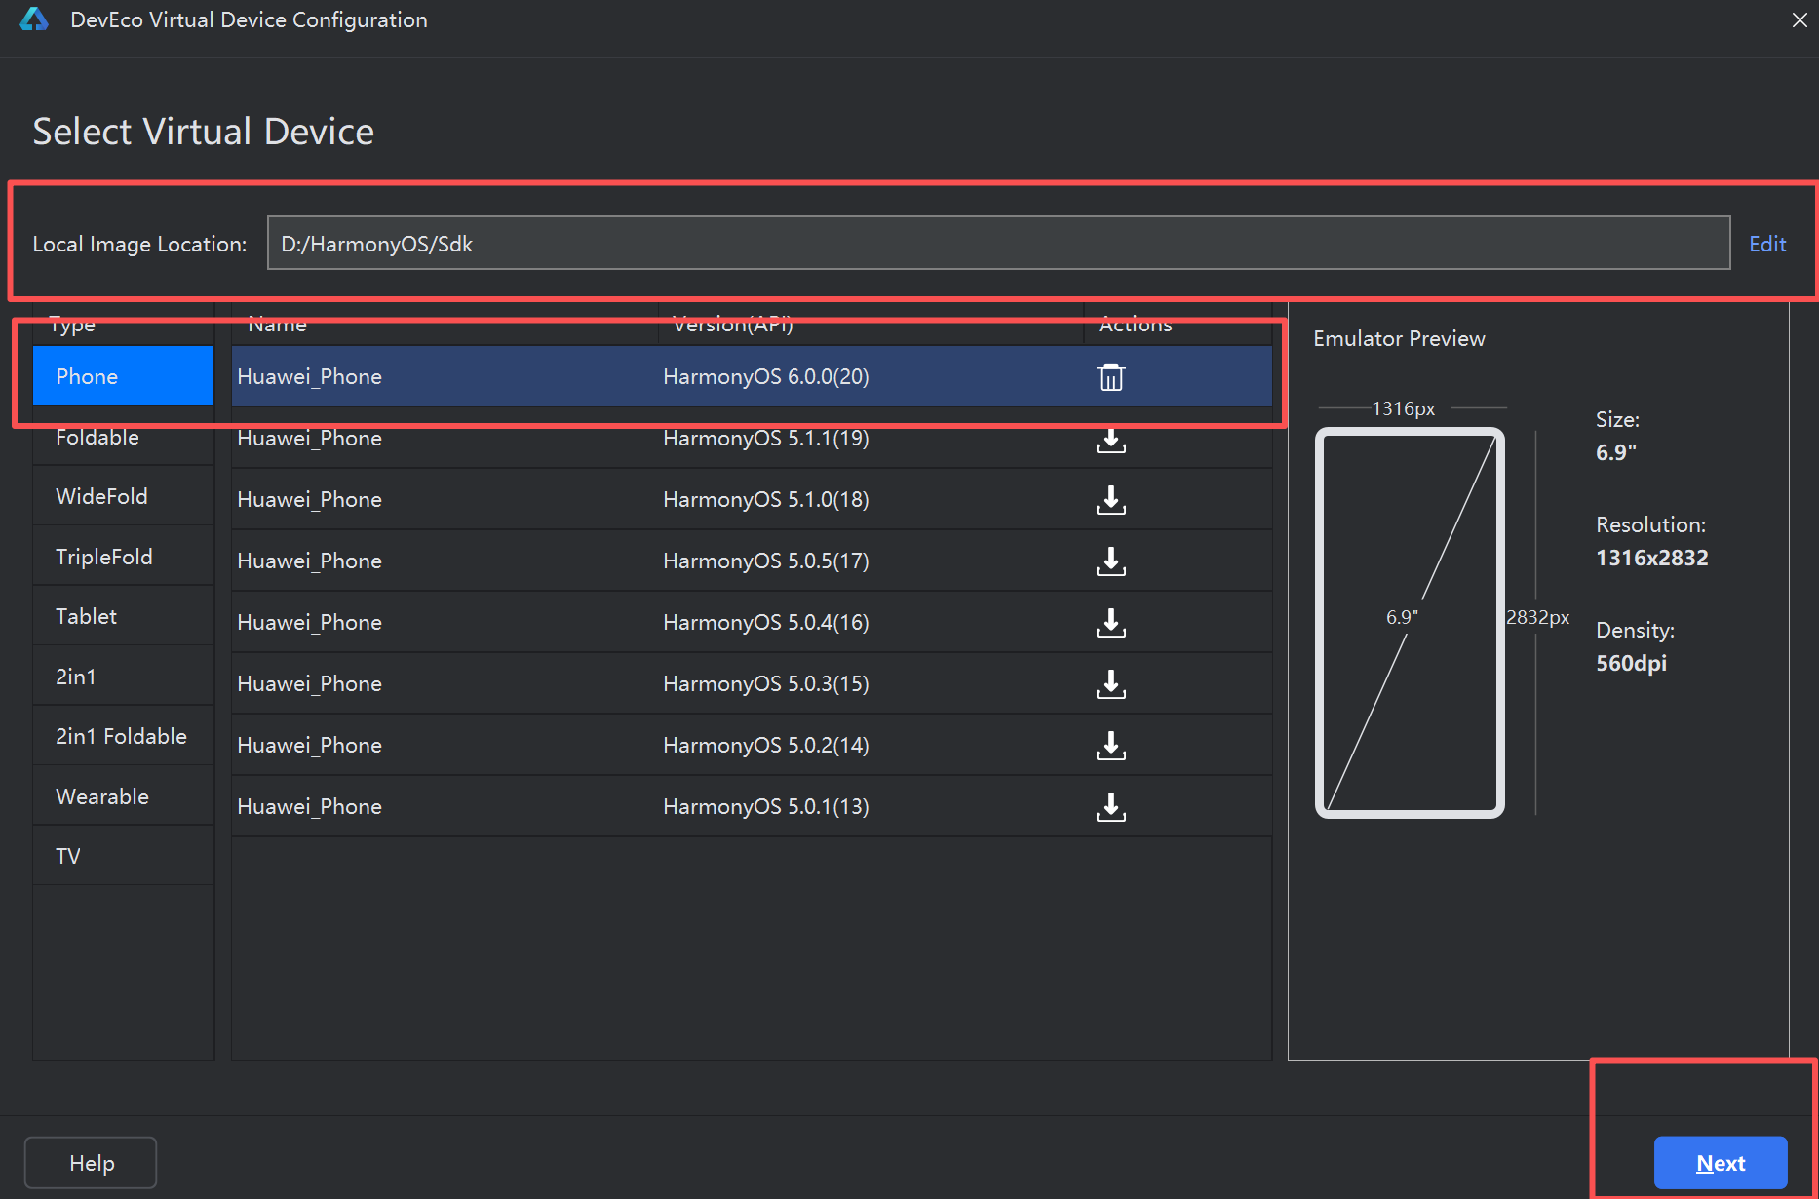1819x1199 pixels.
Task: Click Huawei_Phone name in the 5.0.4(16) row
Action: pos(309,622)
